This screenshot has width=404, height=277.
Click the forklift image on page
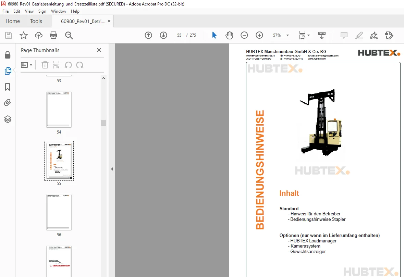pos(321,122)
